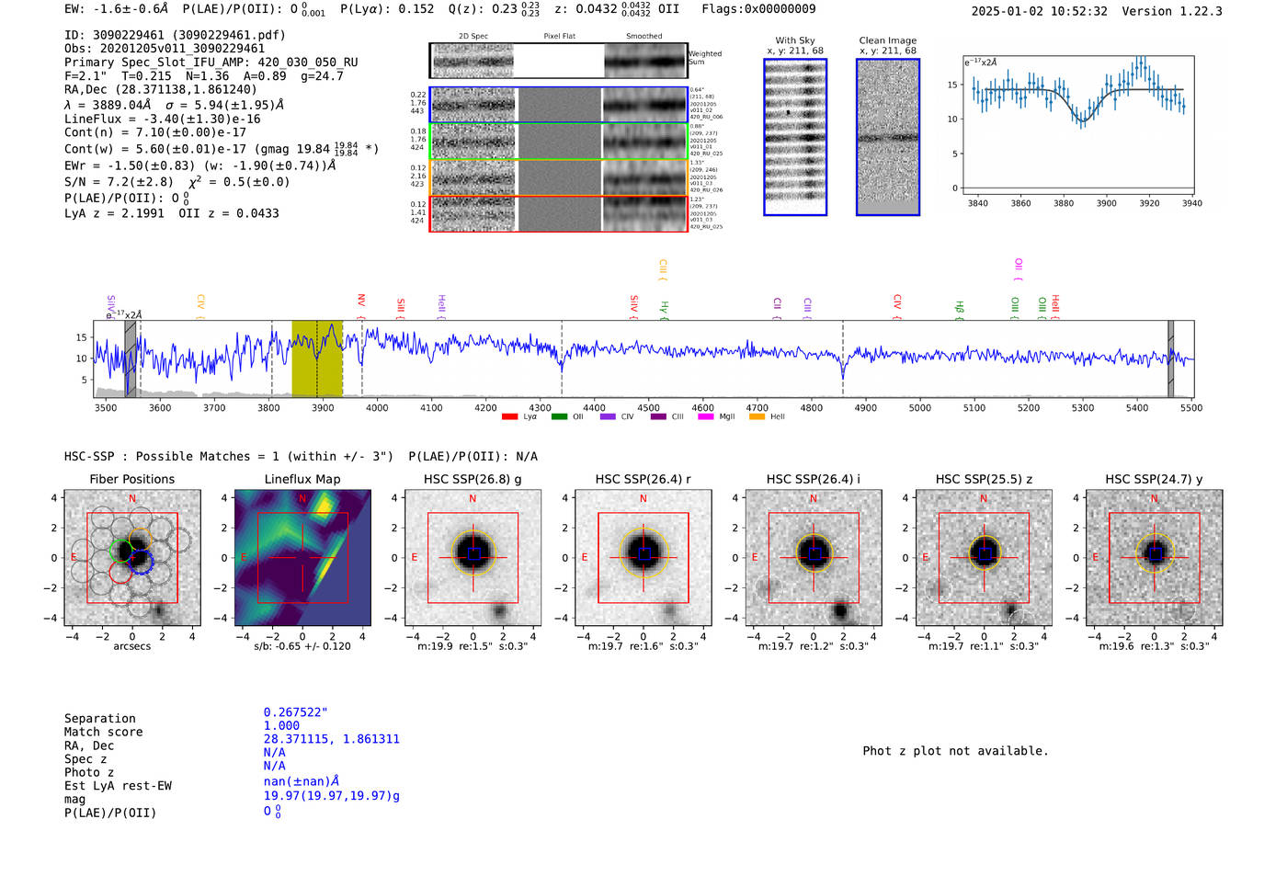Image resolution: width=1287 pixels, height=876 pixels.
Task: Open the Lineflux Map panel
Action: (302, 557)
